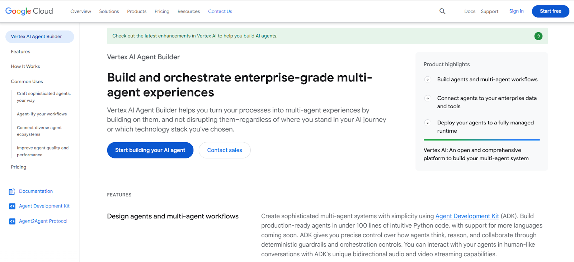The height and width of the screenshot is (262, 574).
Task: Click the FEATURES section label
Action: [x=119, y=195]
